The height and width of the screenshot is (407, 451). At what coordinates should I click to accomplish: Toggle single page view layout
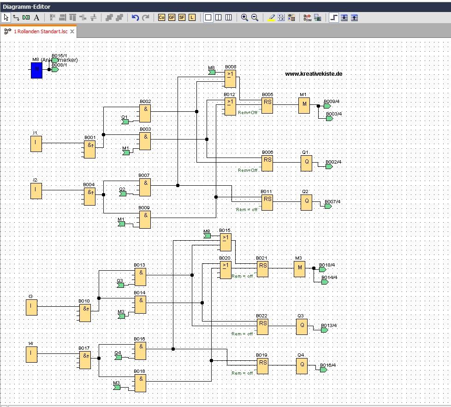point(208,18)
